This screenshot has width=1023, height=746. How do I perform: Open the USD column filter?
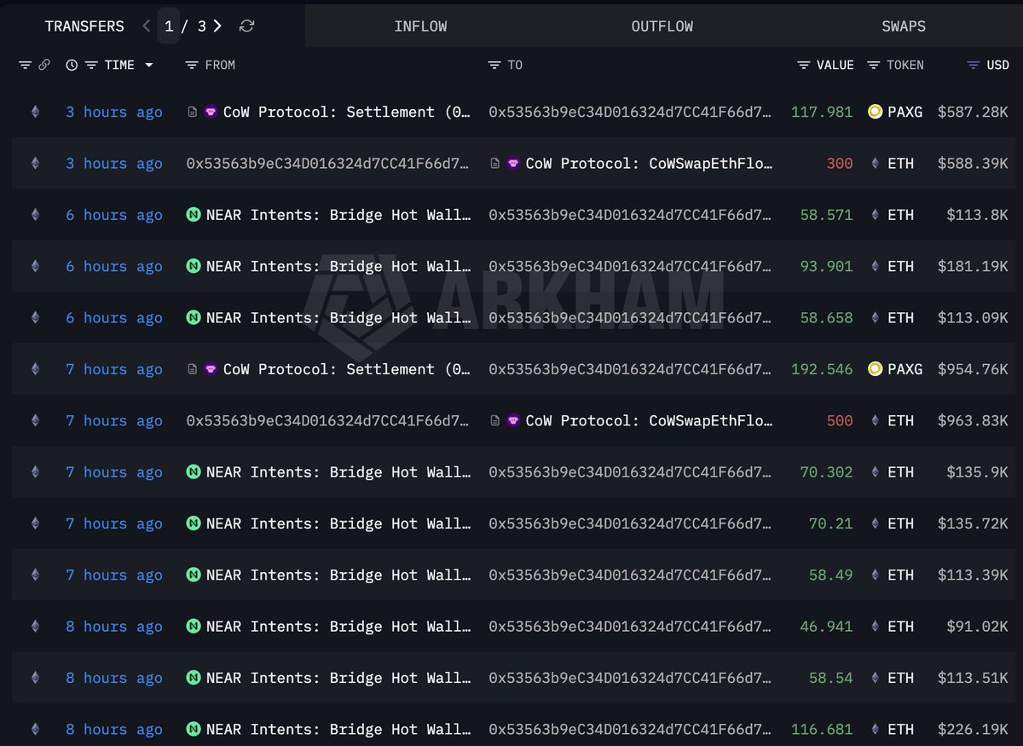973,65
